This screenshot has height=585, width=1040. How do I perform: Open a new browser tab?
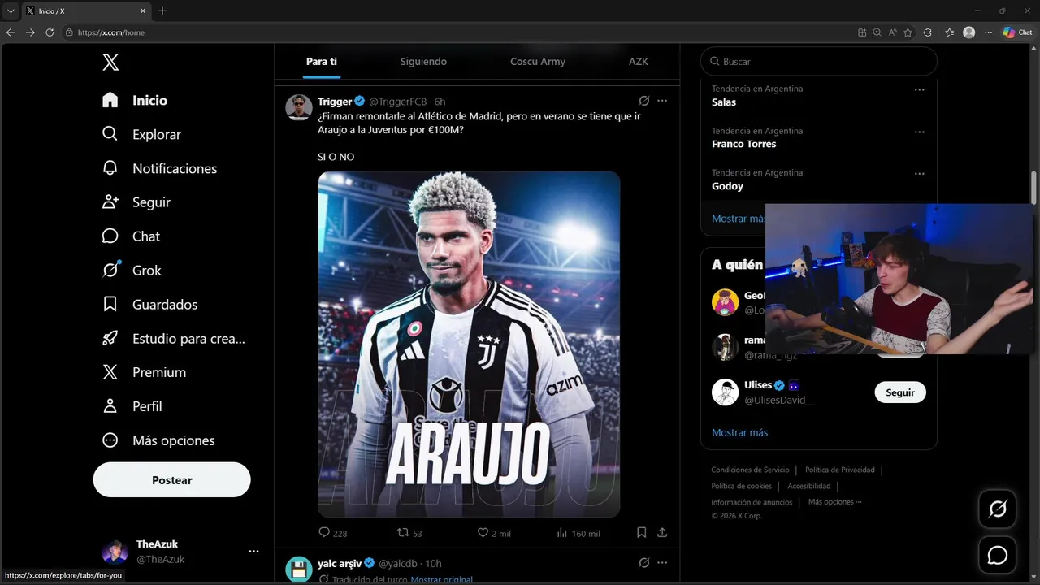[162, 11]
